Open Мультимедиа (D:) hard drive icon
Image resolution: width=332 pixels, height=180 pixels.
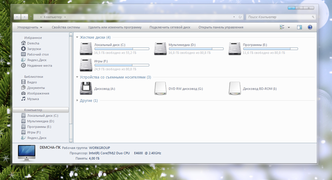click(x=160, y=49)
